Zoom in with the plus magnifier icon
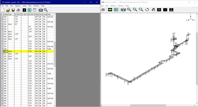 135,10
